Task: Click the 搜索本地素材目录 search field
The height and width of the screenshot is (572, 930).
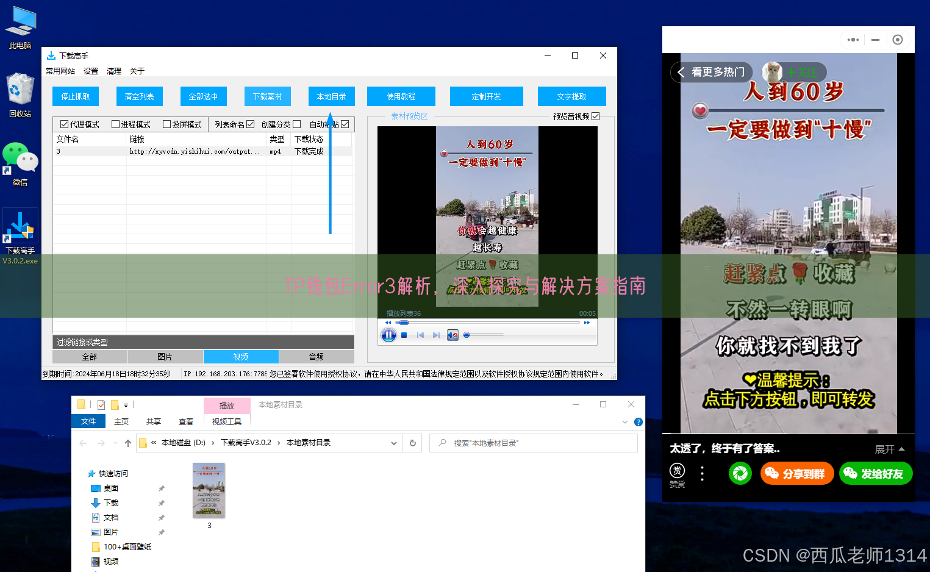Action: (x=534, y=443)
